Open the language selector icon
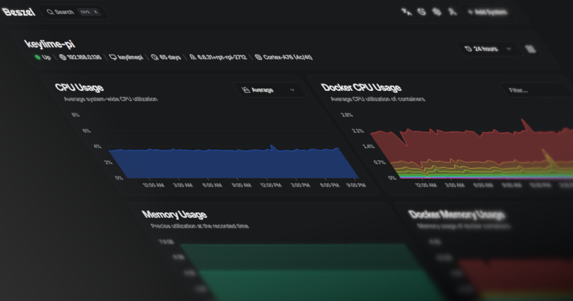The image size is (573, 301). click(x=407, y=12)
